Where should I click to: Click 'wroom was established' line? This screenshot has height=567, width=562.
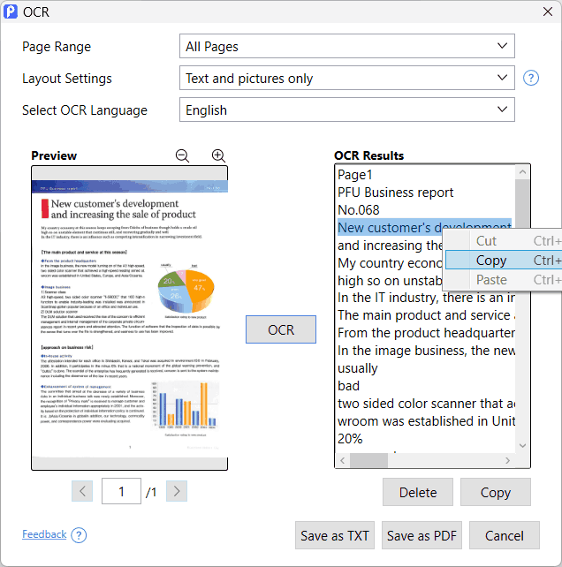[x=426, y=421]
